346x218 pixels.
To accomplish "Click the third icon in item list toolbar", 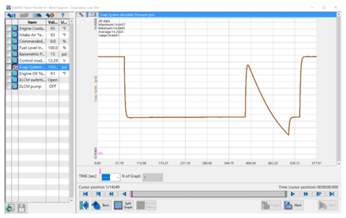I will click(x=39, y=16).
